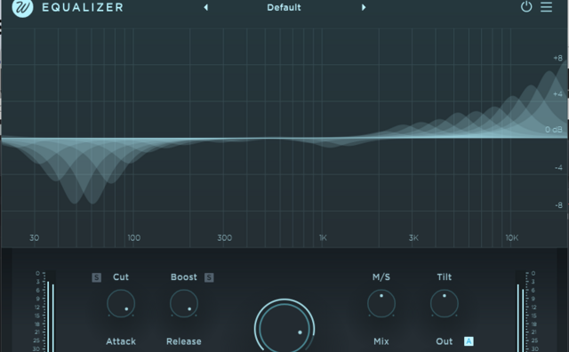The height and width of the screenshot is (352, 569).
Task: Click the Boost label
Action: pyautogui.click(x=184, y=277)
